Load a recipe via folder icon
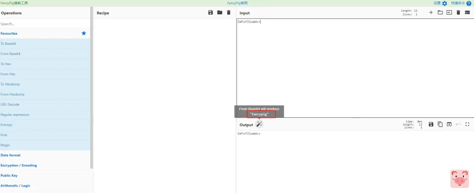The width and height of the screenshot is (474, 193). point(220,12)
